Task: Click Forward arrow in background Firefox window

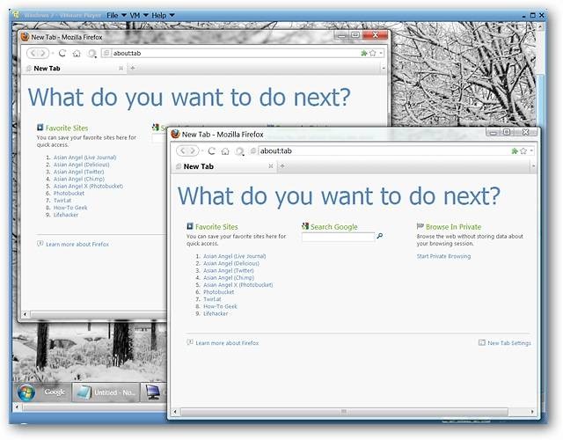Action: (43, 53)
